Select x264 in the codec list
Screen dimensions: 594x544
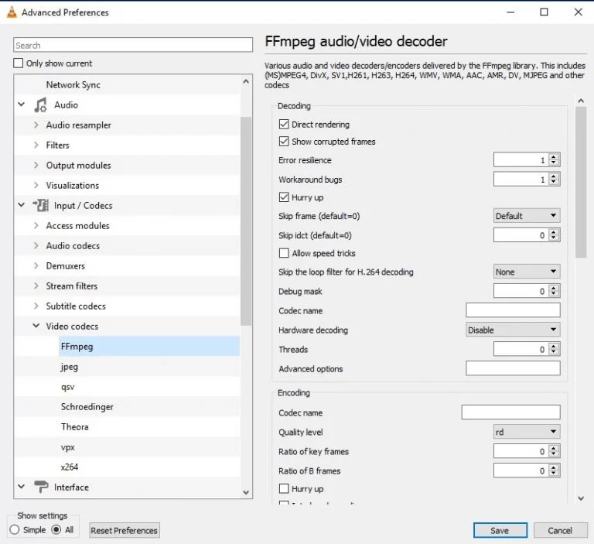70,467
